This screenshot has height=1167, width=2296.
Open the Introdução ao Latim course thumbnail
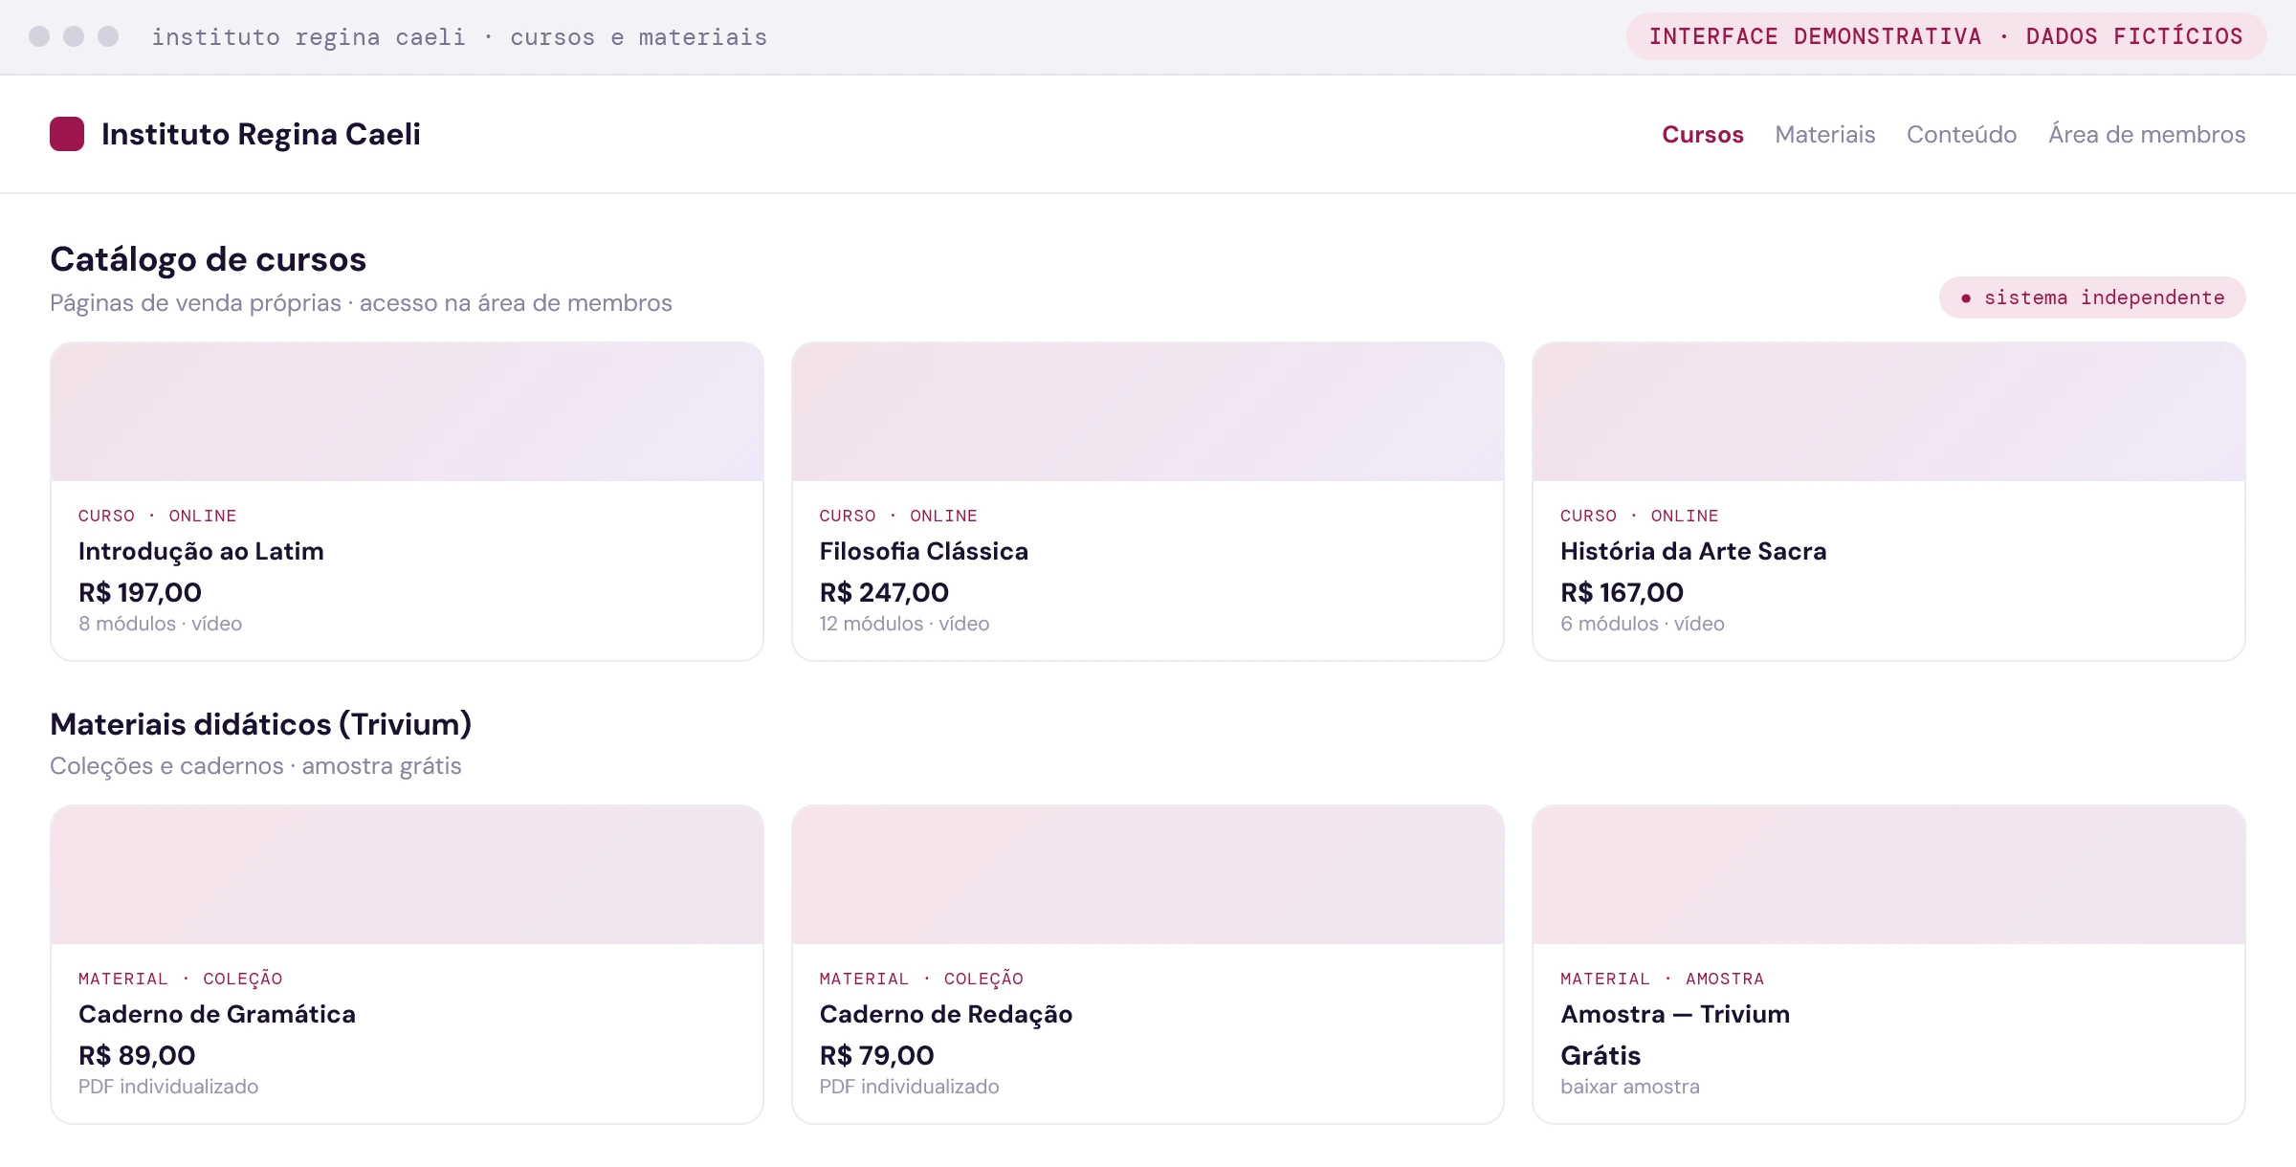pyautogui.click(x=407, y=411)
